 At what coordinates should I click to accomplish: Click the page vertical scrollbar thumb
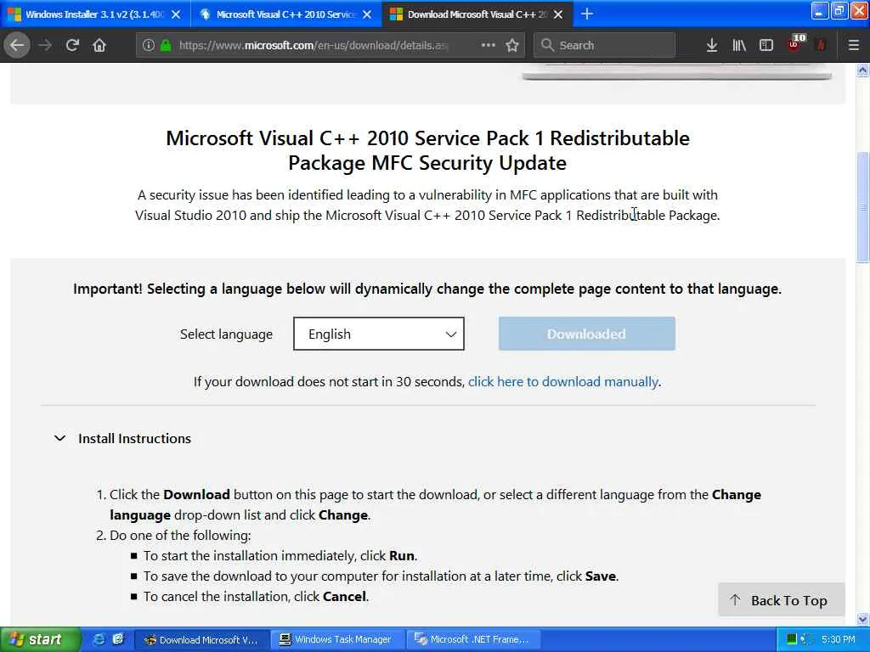pyautogui.click(x=862, y=206)
